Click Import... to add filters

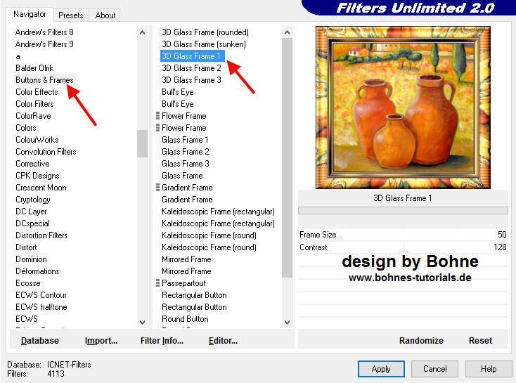(101, 340)
